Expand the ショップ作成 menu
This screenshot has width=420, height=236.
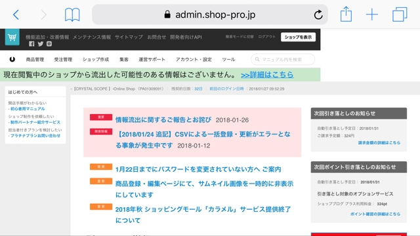pos(96,60)
